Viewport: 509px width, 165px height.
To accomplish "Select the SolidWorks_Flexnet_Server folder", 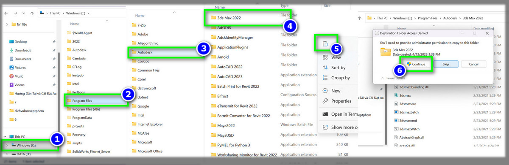I will point(91,151).
